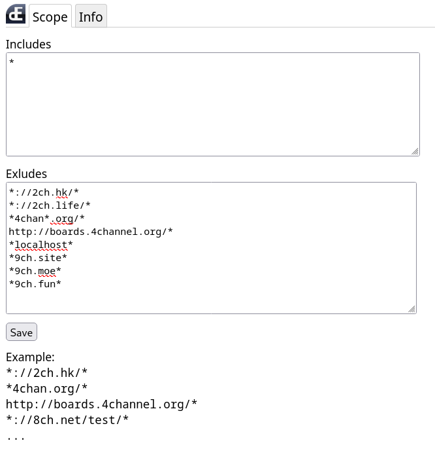Grab the Includes textarea resize handle

point(415,151)
